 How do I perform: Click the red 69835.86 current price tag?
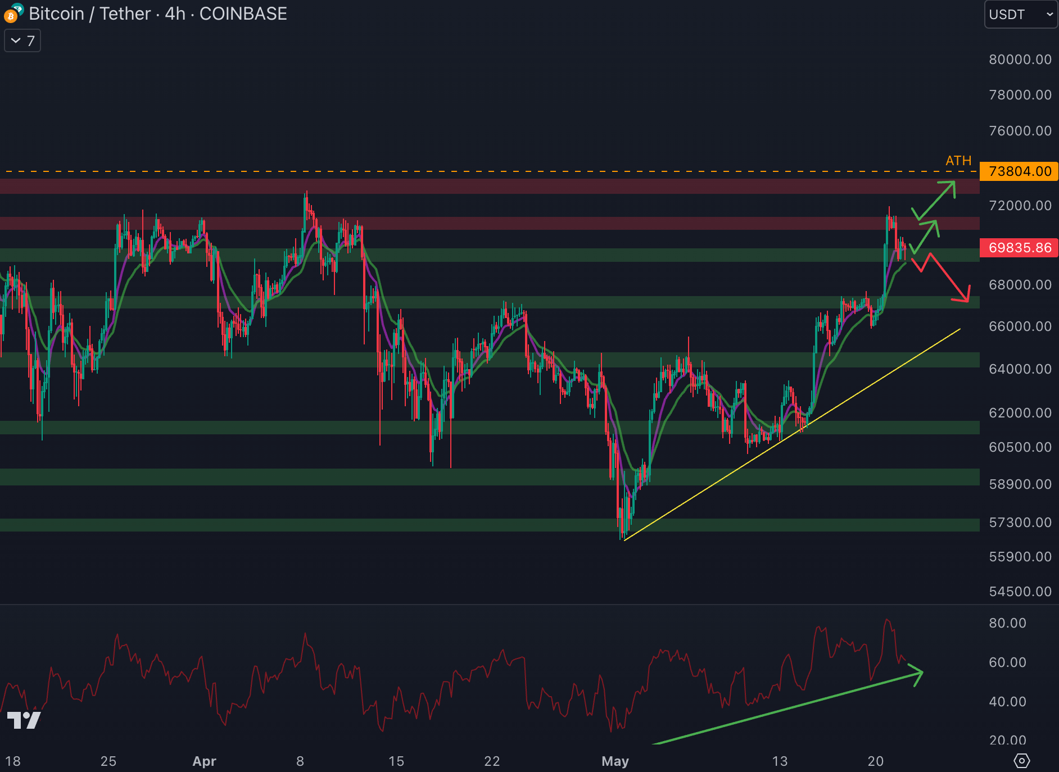pos(1019,248)
